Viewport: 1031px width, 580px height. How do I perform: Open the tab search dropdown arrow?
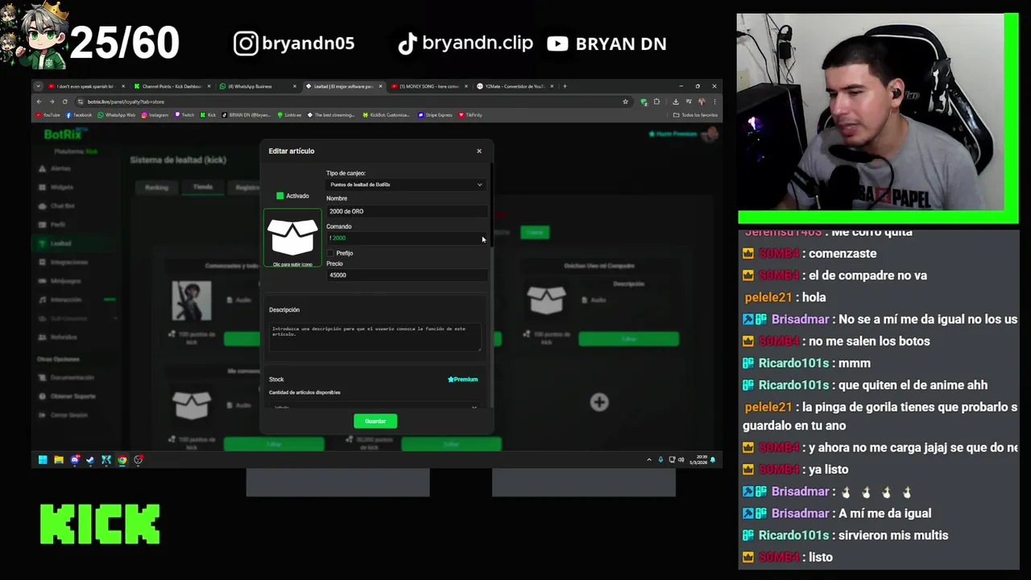(x=38, y=86)
